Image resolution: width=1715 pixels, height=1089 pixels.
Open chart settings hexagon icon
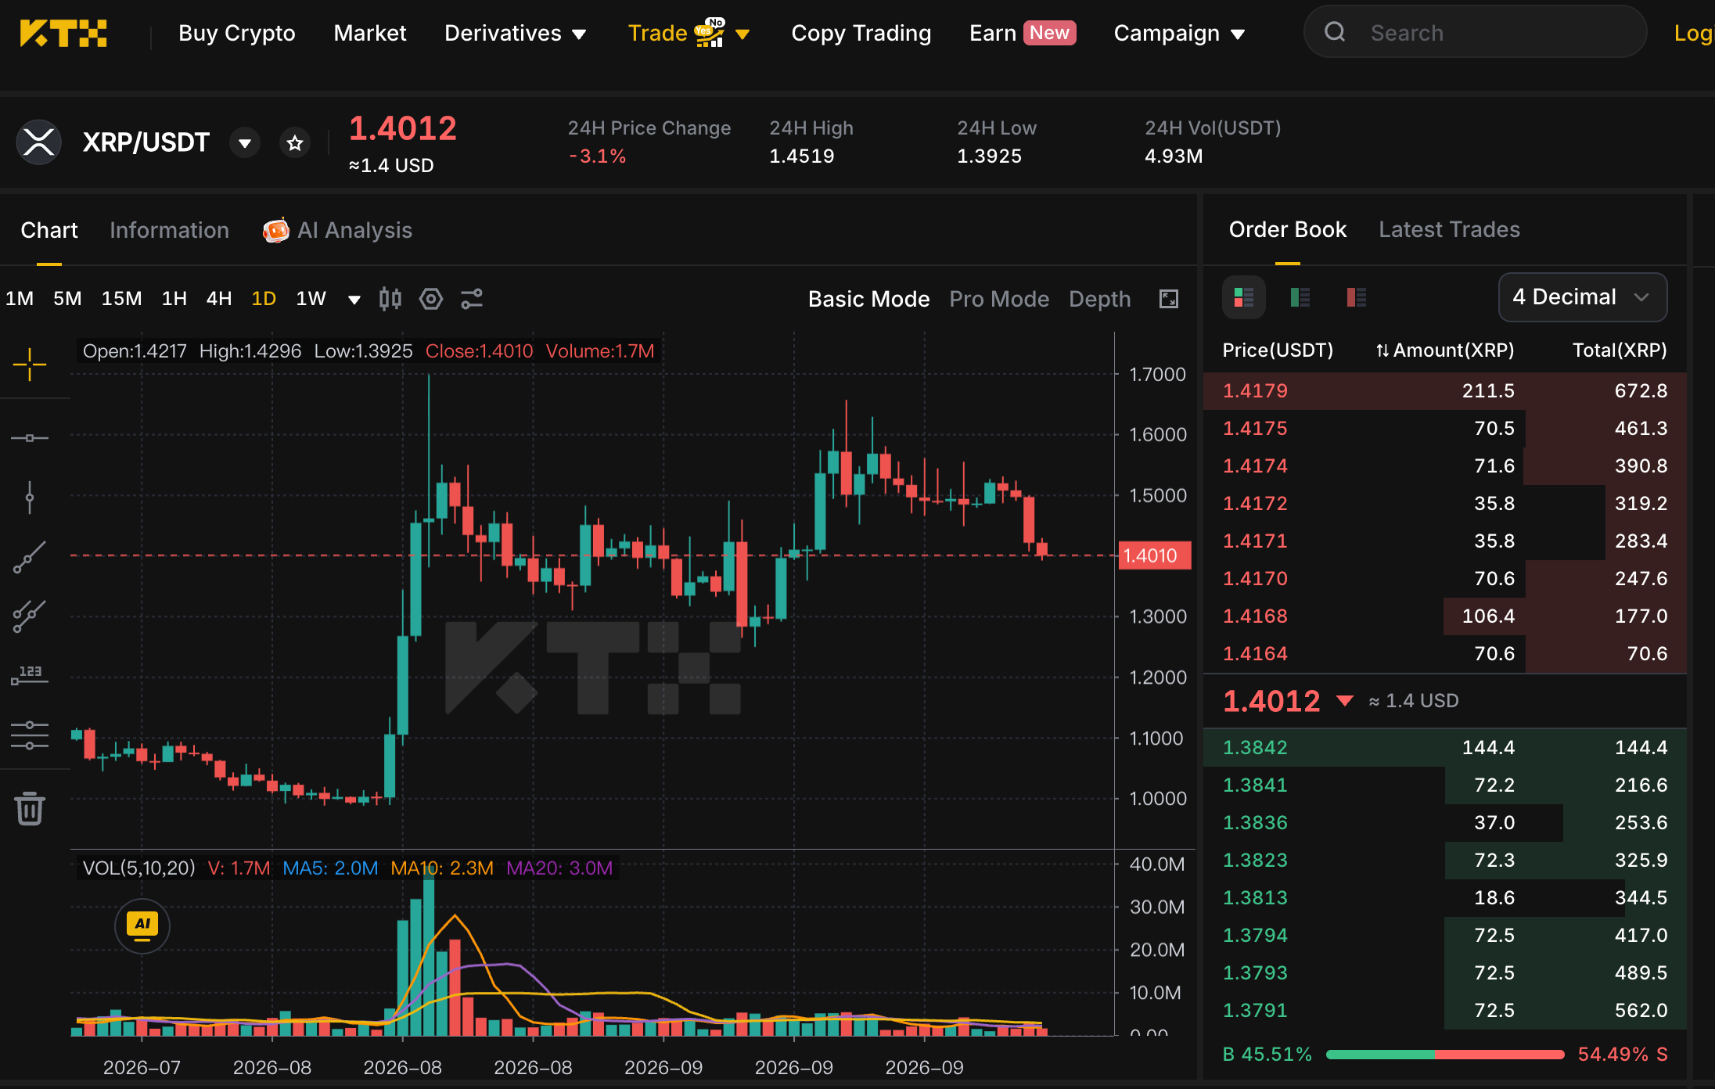pos(431,299)
